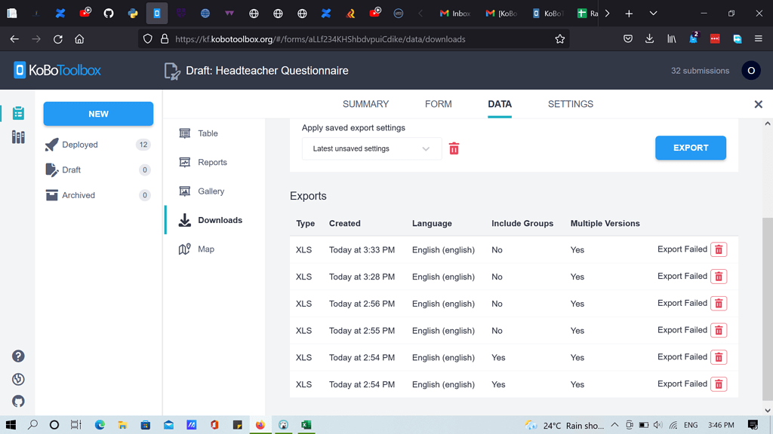
Task: Switch to the SUMMARY tab
Action: (x=366, y=104)
